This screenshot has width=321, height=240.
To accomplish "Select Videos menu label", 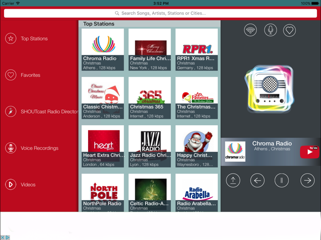I will tap(28, 185).
